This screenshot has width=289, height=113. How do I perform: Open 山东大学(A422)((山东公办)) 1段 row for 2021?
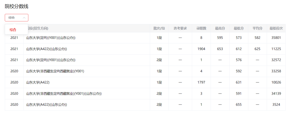[x=47, y=49]
